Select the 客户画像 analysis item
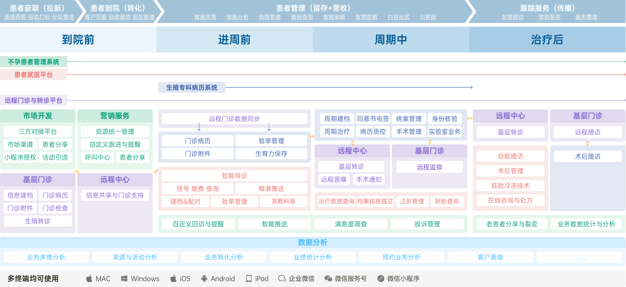 [x=489, y=257]
